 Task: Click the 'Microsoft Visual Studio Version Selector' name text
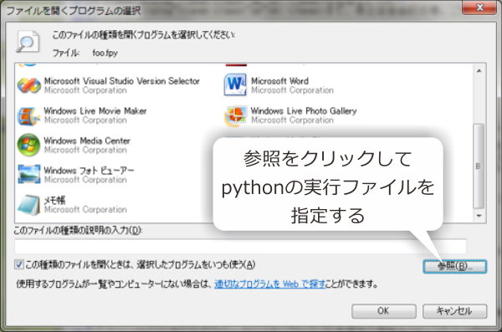click(121, 81)
